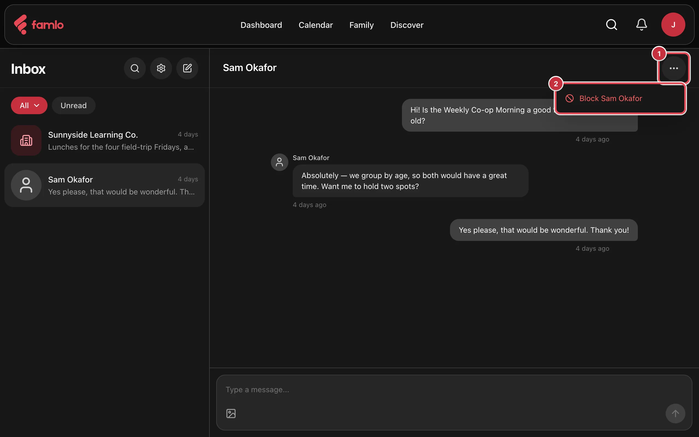This screenshot has height=437, width=699.
Task: Open the conversation more options menu
Action: (x=674, y=68)
